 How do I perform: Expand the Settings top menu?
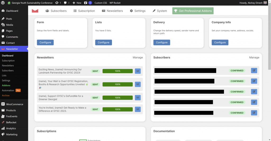[137, 11]
